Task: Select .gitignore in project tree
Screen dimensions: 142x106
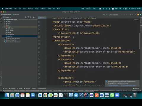Action: point(9,29)
